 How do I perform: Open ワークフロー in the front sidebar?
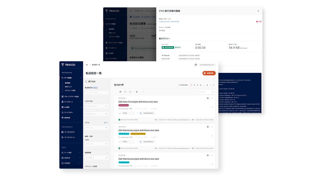click(69, 112)
